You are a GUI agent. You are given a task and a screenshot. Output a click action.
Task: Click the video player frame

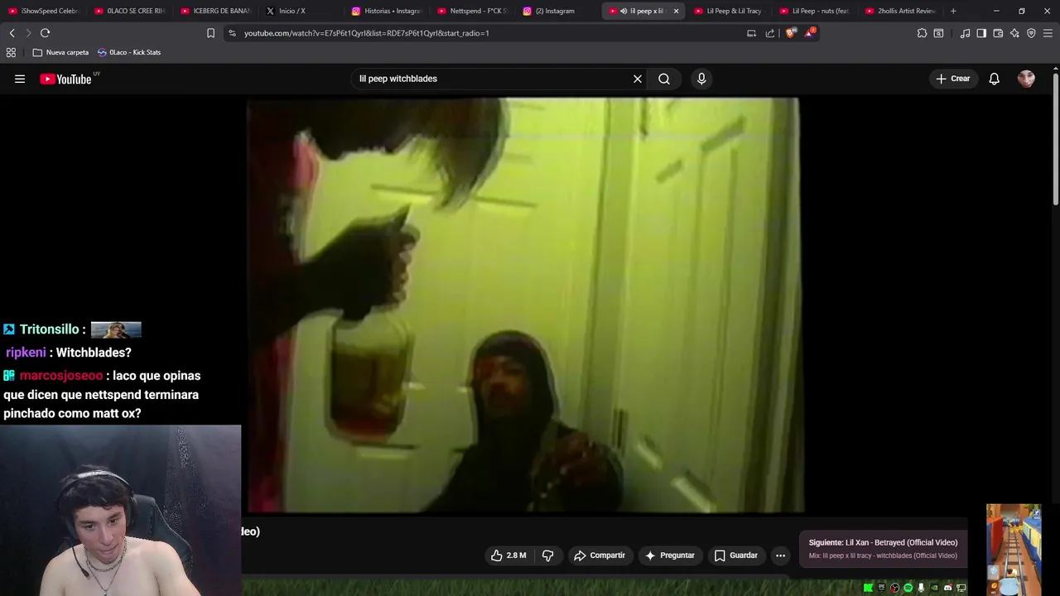pos(524,305)
